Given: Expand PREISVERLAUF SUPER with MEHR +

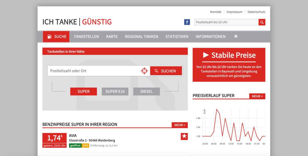Looking at the screenshot, I should point(257,96).
